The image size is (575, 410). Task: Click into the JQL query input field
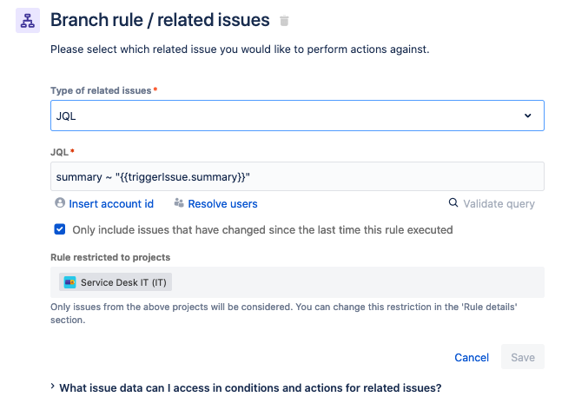297,176
